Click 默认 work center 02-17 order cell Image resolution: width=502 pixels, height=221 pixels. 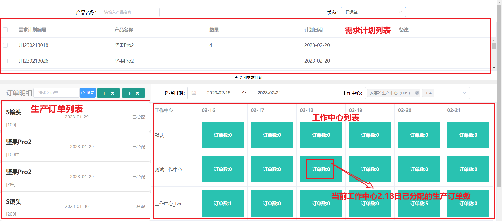pyautogui.click(x=272, y=135)
